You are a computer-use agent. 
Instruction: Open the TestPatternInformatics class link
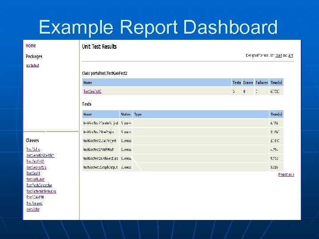pos(41,191)
